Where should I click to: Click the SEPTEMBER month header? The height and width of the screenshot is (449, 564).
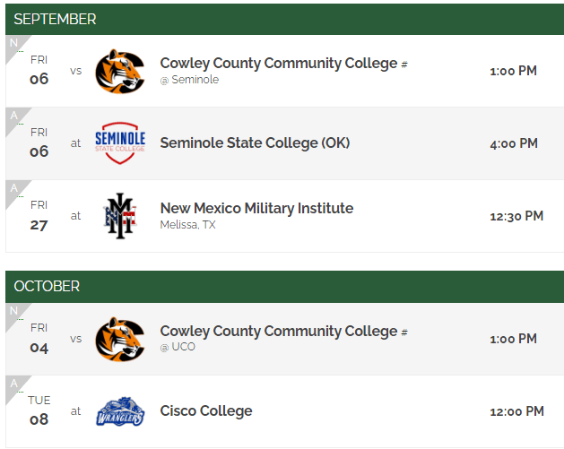point(55,19)
